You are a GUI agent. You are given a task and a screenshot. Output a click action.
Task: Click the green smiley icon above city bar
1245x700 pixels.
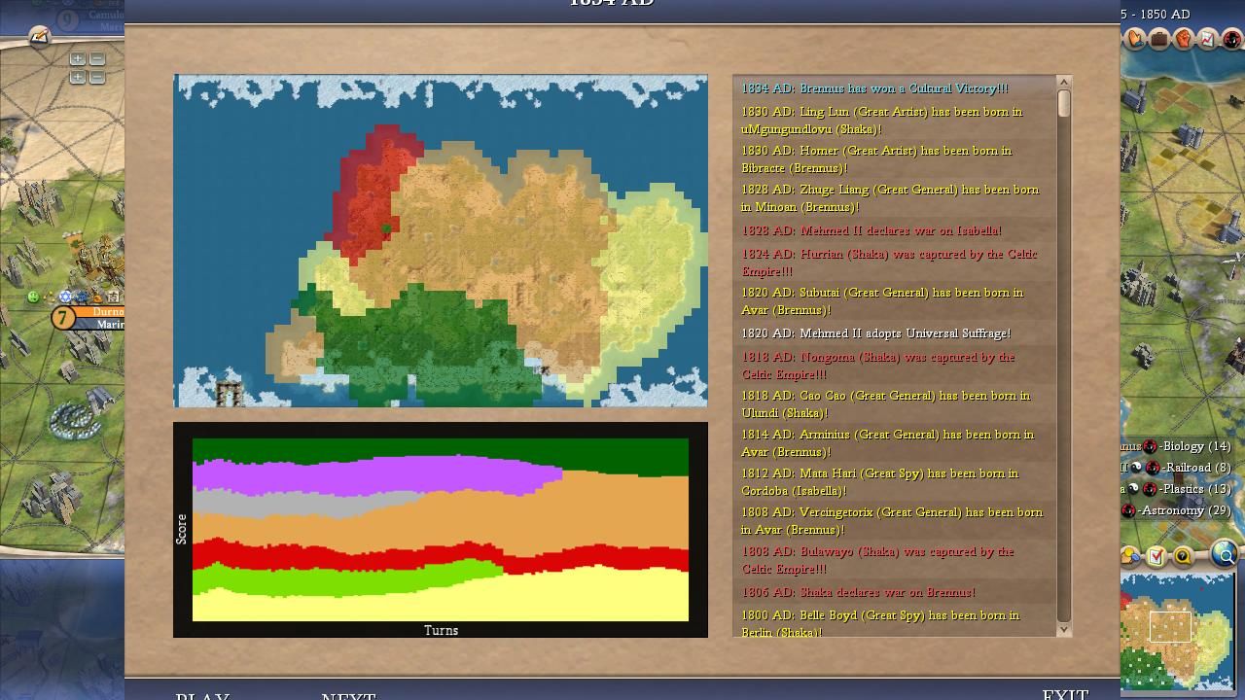click(x=33, y=297)
